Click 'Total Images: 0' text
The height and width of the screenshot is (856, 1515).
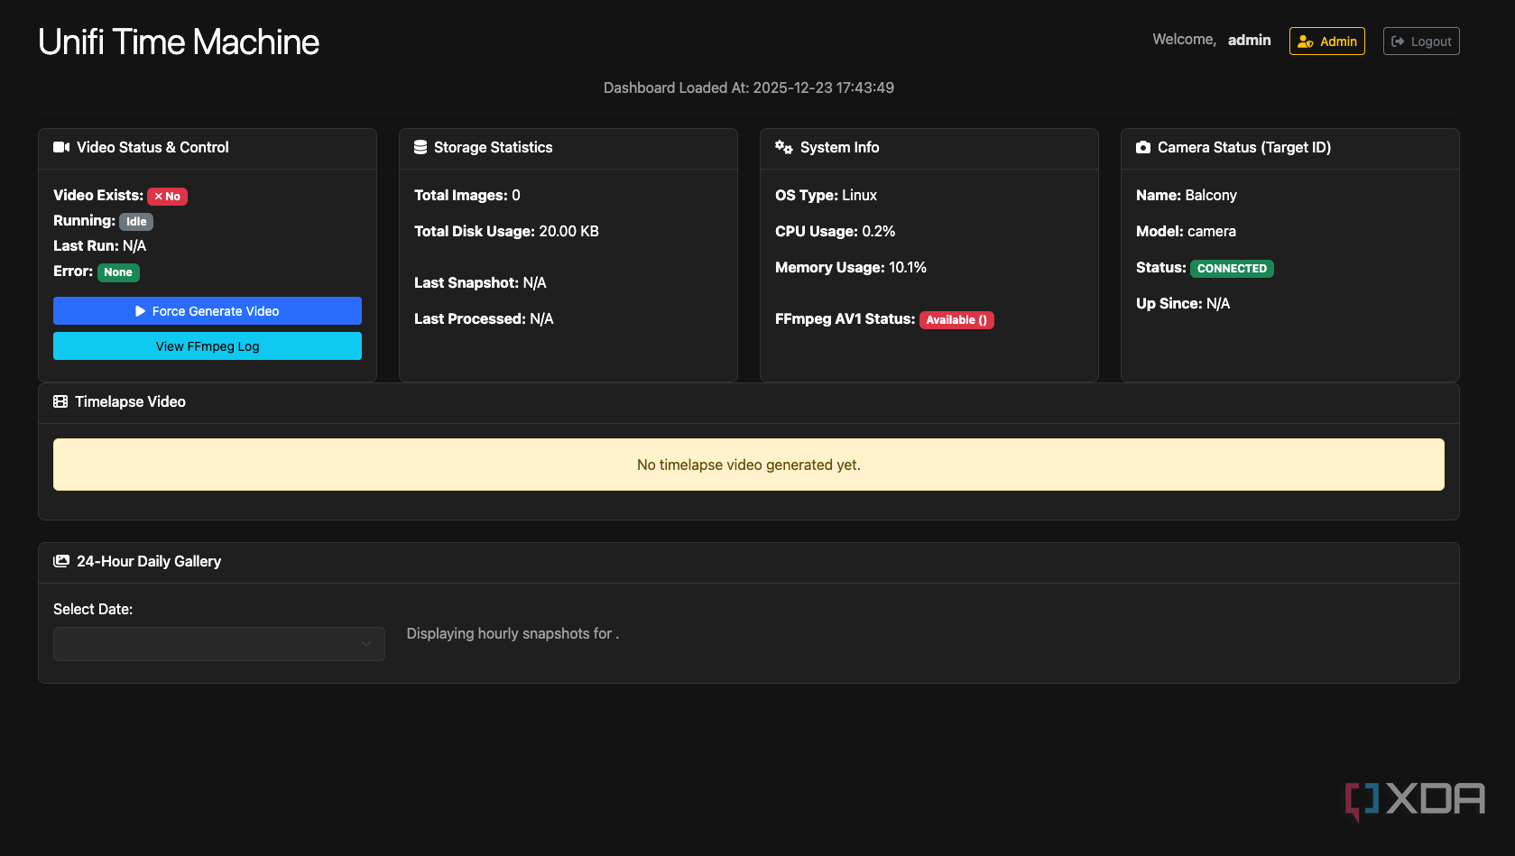click(x=467, y=196)
